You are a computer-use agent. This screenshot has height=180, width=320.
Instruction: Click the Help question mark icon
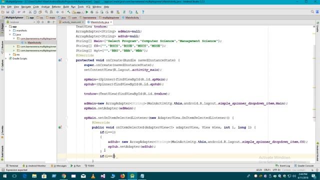coord(143,12)
